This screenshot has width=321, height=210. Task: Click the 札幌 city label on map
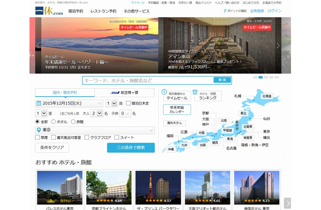pyautogui.click(x=238, y=96)
